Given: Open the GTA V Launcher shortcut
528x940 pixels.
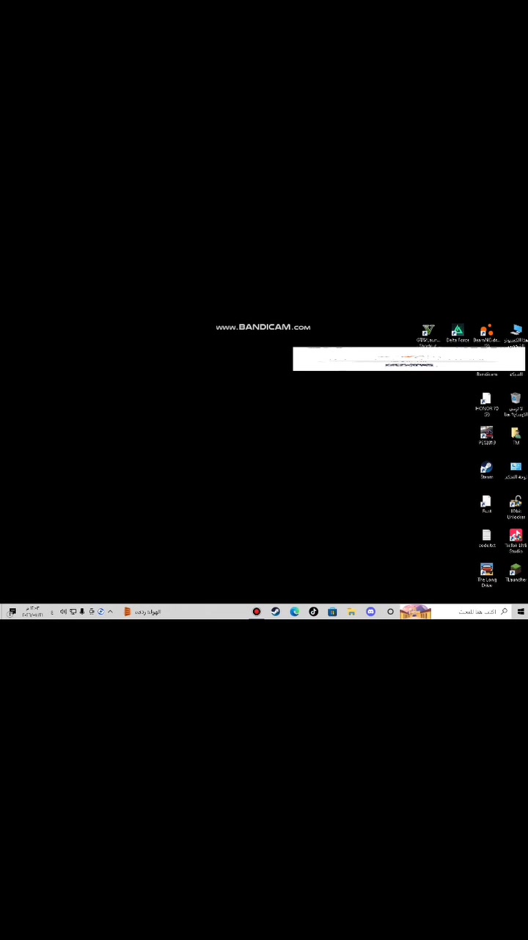Looking at the screenshot, I should pyautogui.click(x=428, y=335).
